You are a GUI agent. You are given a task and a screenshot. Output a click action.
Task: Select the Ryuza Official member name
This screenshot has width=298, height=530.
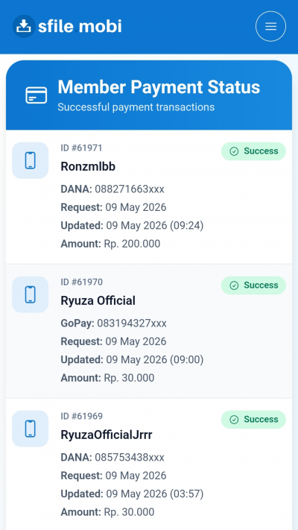click(x=98, y=301)
